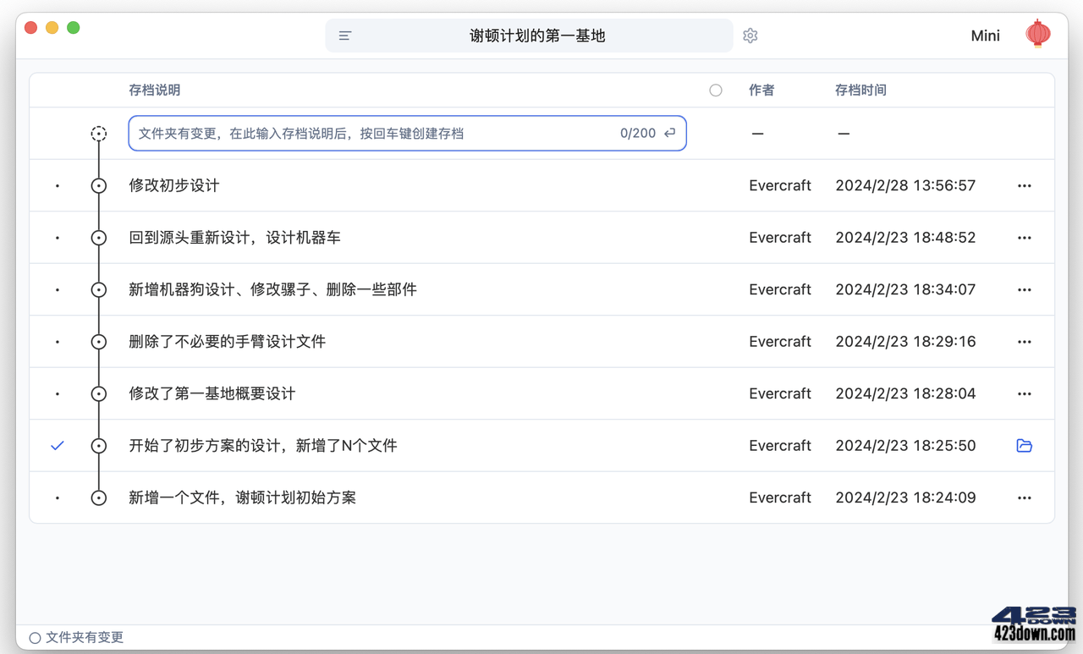
Task: Click the dashed timeline node at the top
Action: [x=99, y=133]
